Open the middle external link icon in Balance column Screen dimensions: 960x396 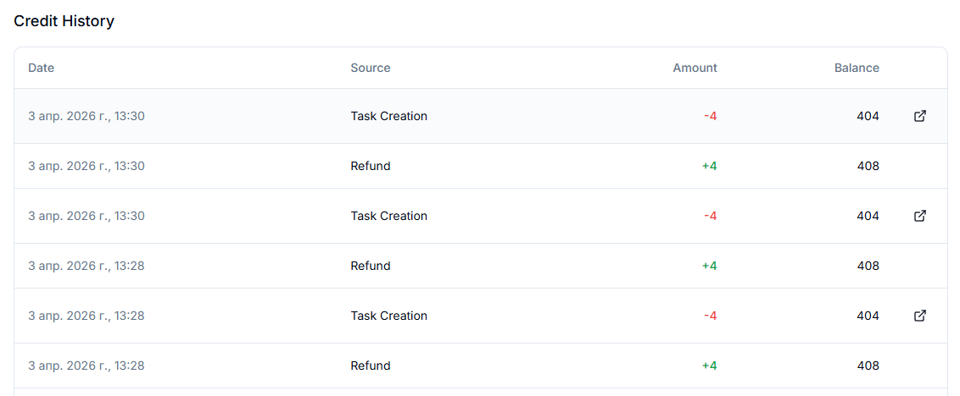(919, 216)
